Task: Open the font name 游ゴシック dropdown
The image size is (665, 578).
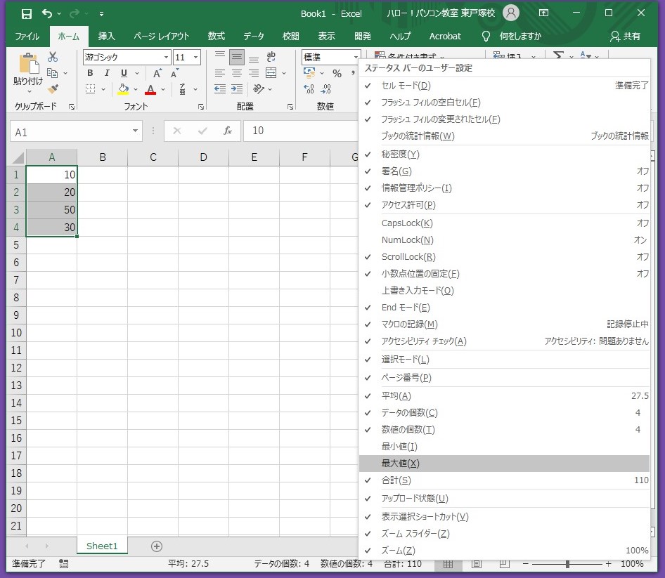Action: [x=166, y=57]
